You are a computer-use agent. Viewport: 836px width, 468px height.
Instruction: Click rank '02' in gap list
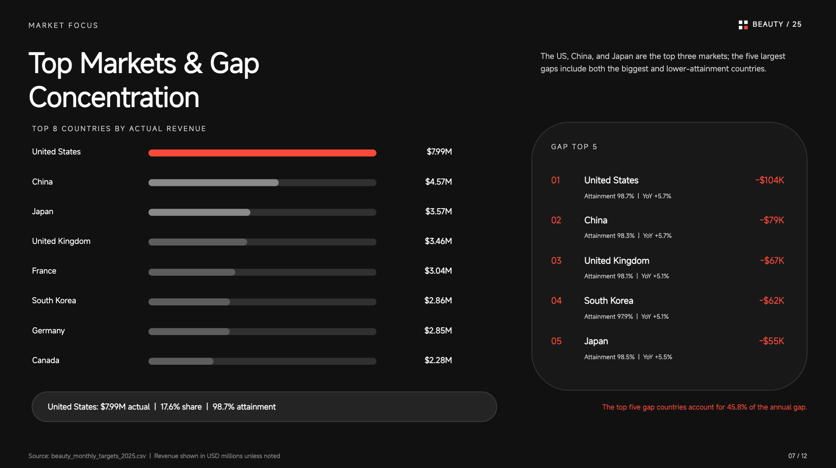(556, 220)
